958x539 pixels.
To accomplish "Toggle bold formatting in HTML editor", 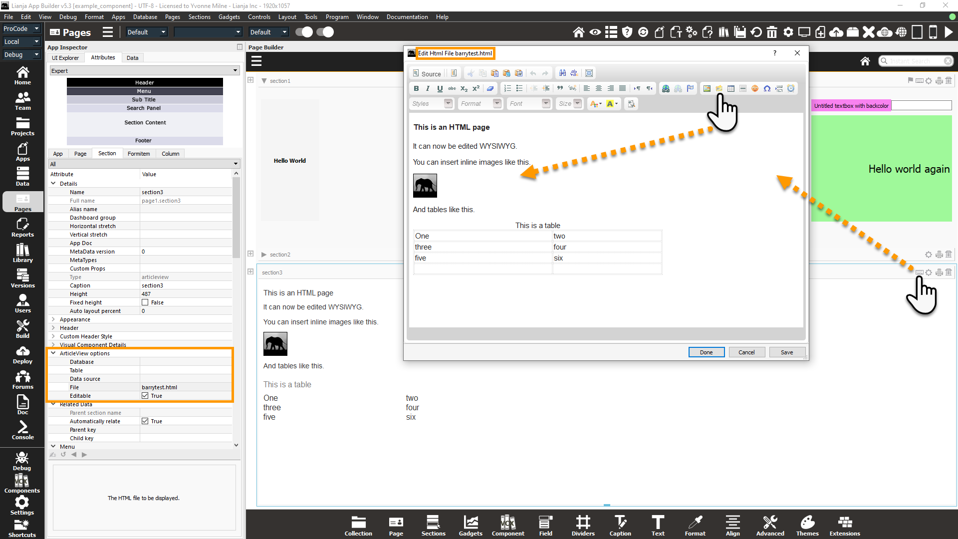I will pos(416,88).
